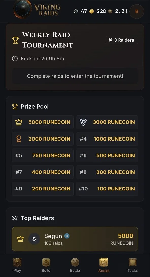The height and width of the screenshot is (277, 150).
Task: Tap the #4 1000 RUNECOIN prize tile
Action: click(107, 139)
